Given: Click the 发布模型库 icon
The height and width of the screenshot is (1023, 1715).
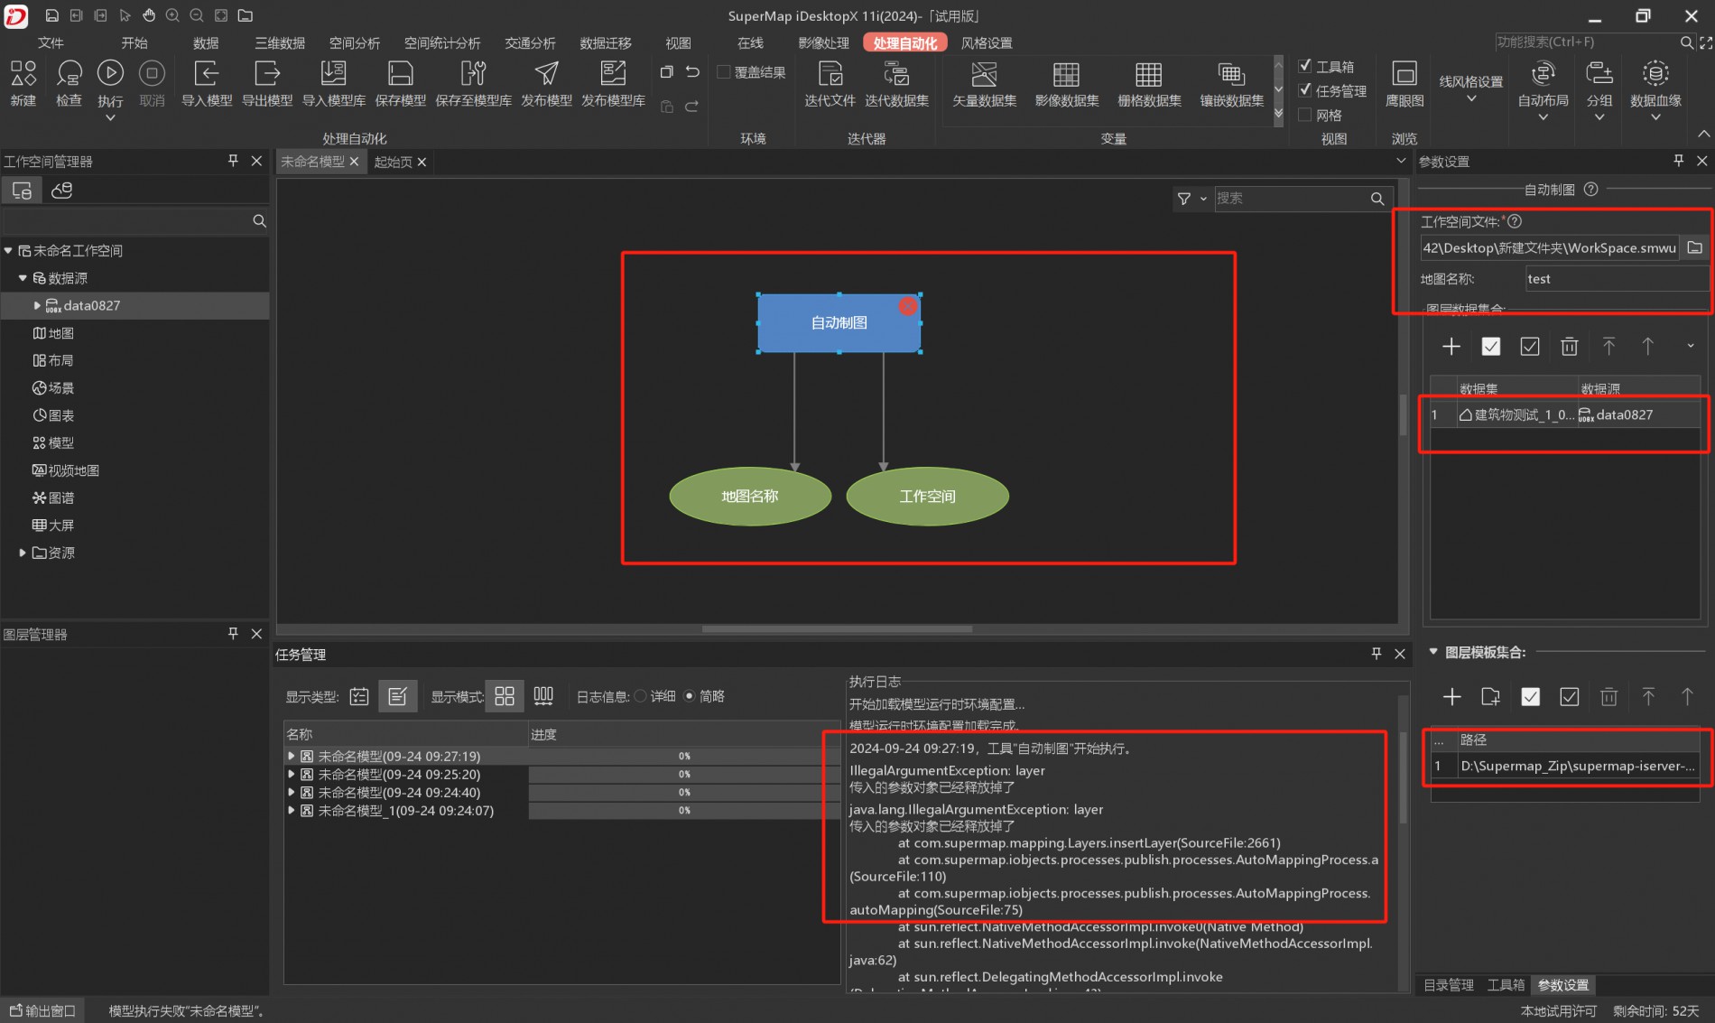Looking at the screenshot, I should click(x=613, y=74).
